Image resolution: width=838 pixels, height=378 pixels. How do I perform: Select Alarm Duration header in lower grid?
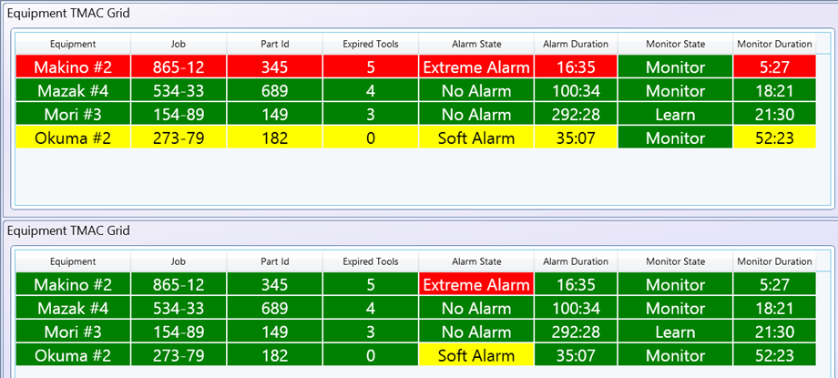(x=575, y=261)
